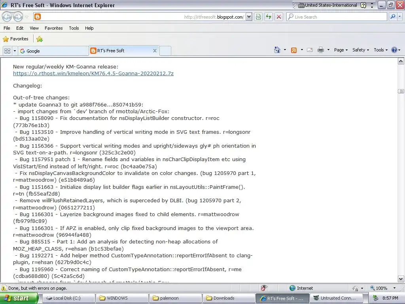The width and height of the screenshot is (405, 304).
Task: Open the Safety command menu
Action: point(361,50)
